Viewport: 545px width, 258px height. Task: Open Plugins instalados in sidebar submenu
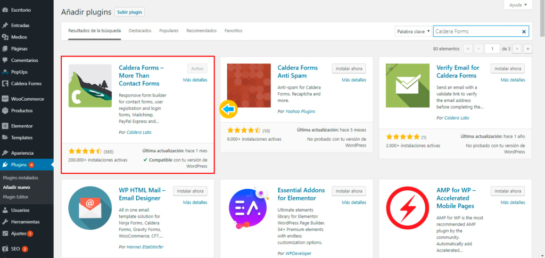[21, 178]
